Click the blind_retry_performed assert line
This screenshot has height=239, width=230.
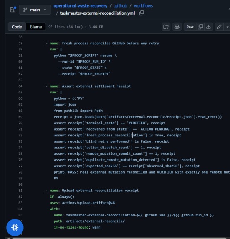pyautogui.click(x=111, y=141)
